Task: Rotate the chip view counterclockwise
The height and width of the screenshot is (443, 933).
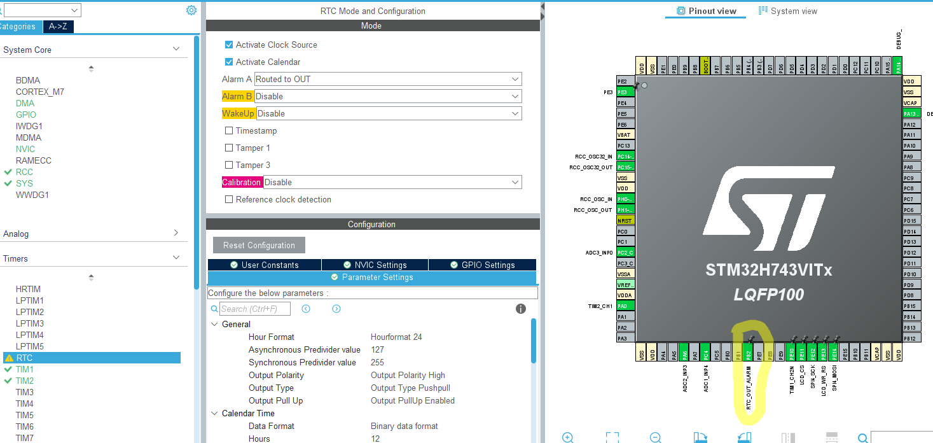Action: pos(744,437)
